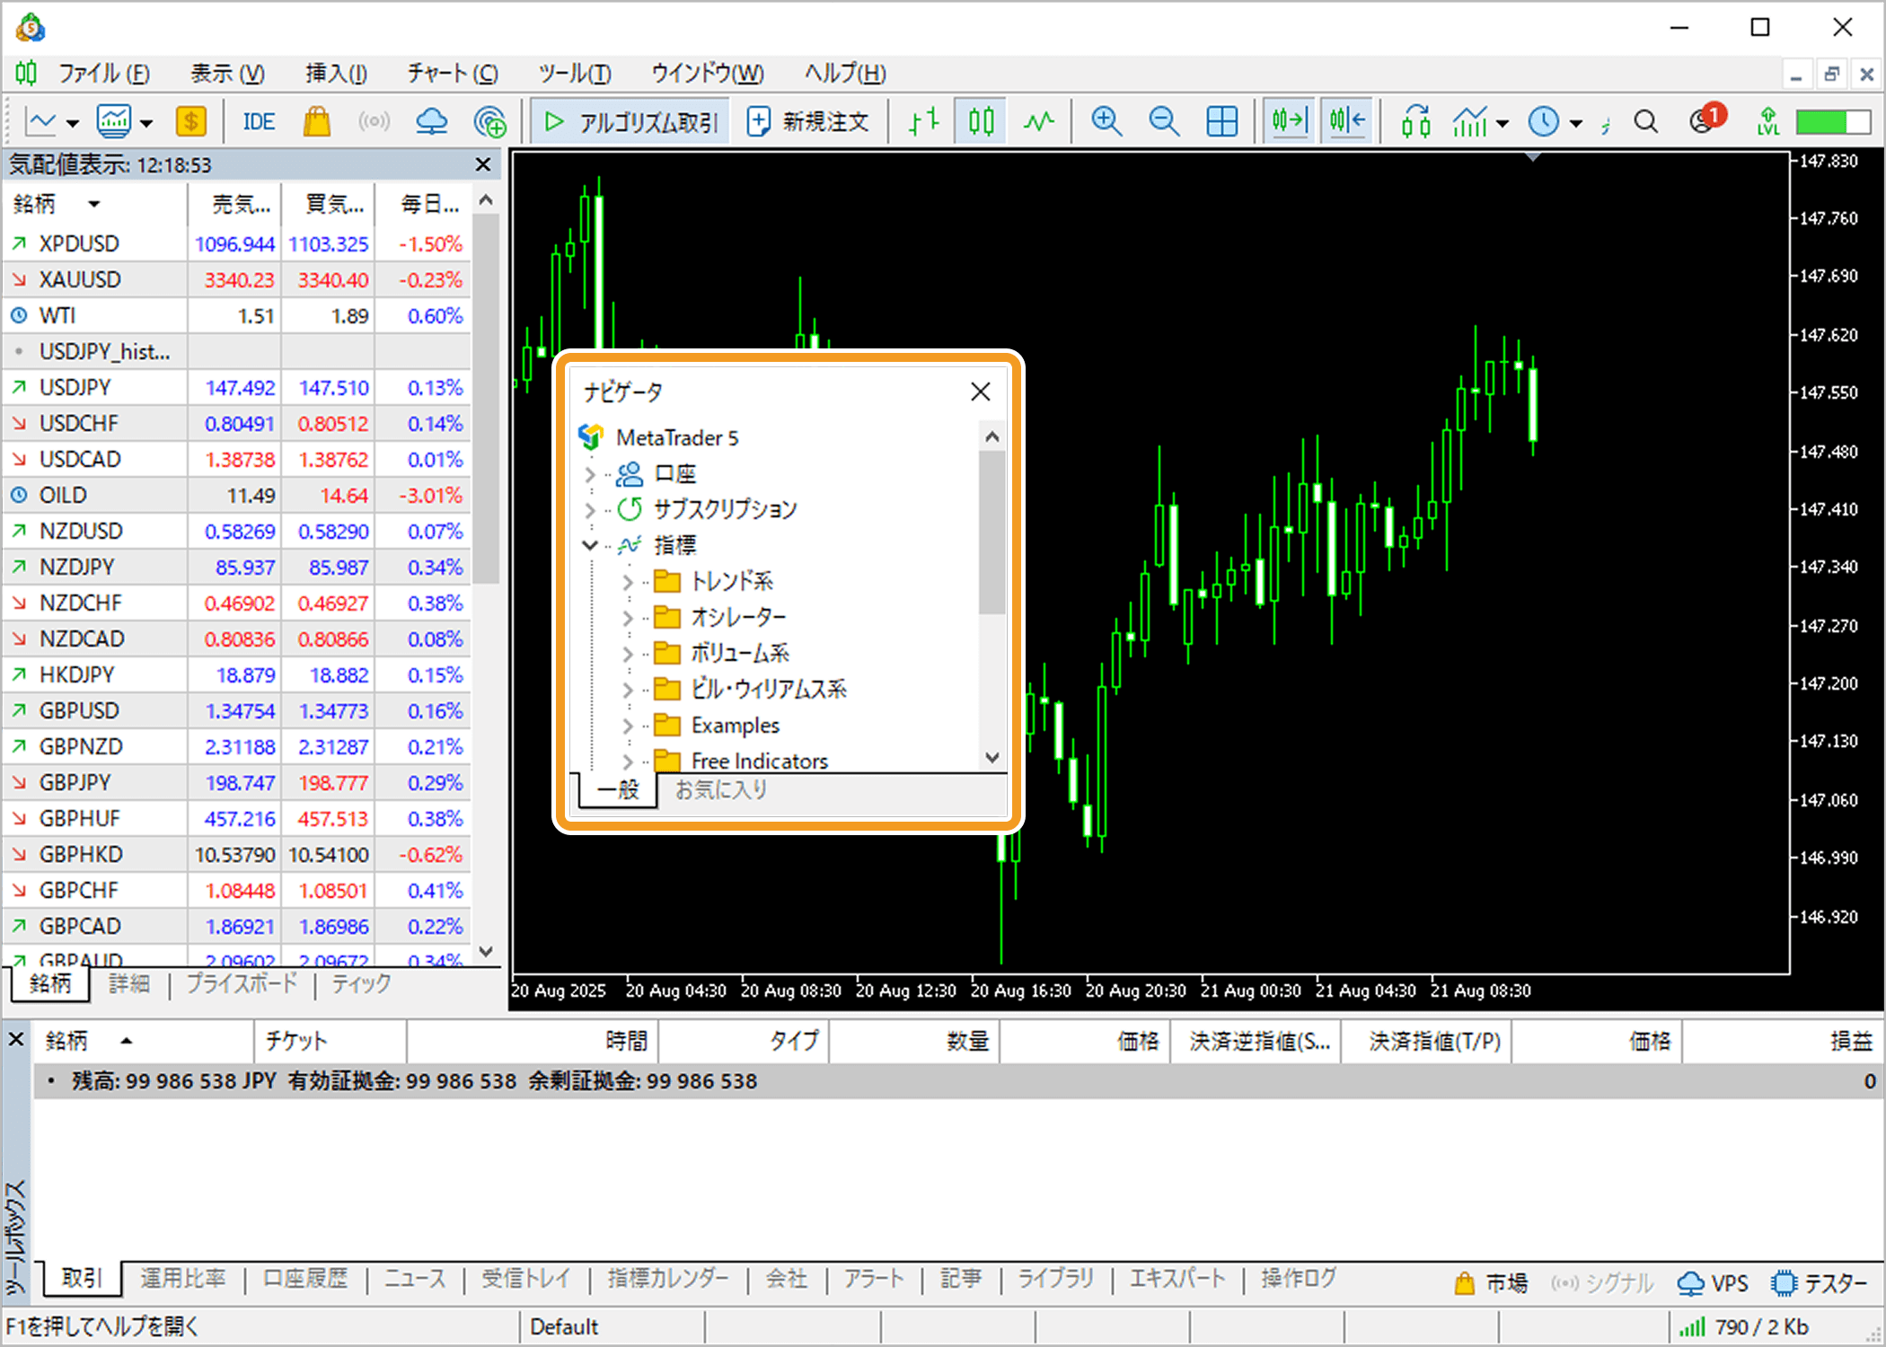Screen dimensions: 1886x1347
Task: Toggle the アルゴリズム取引 button
Action: tap(630, 121)
